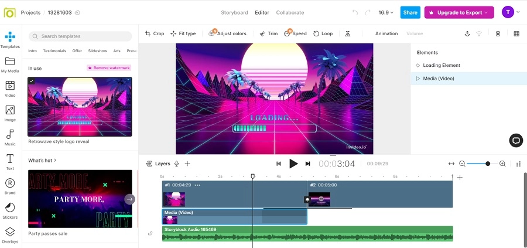Select the Text tool in sidebar
The width and height of the screenshot is (527, 248).
pos(10,161)
